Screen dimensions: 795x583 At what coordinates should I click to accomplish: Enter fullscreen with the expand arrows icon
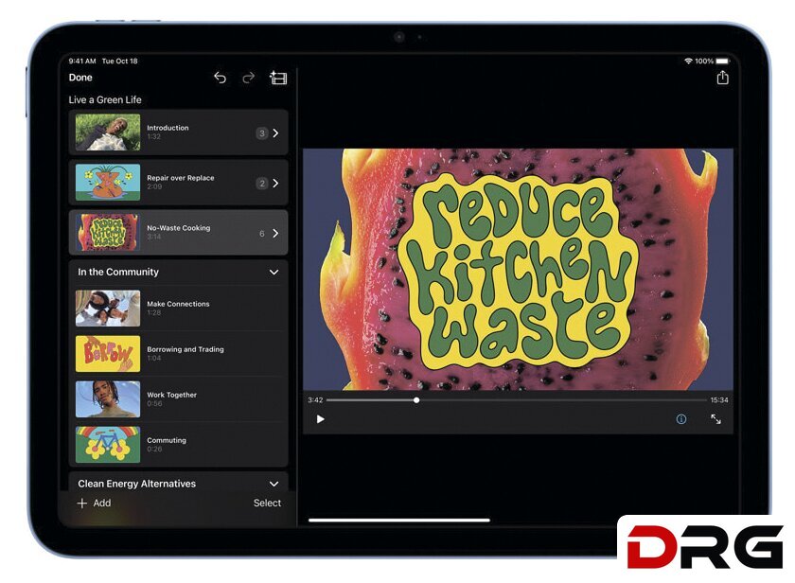point(715,419)
